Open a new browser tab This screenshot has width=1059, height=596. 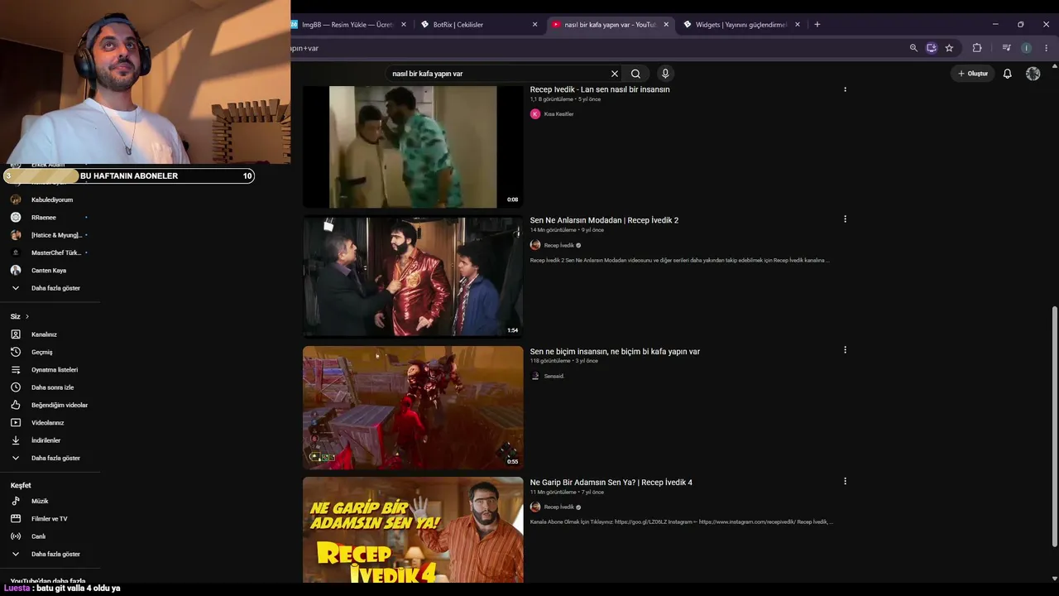tap(817, 25)
